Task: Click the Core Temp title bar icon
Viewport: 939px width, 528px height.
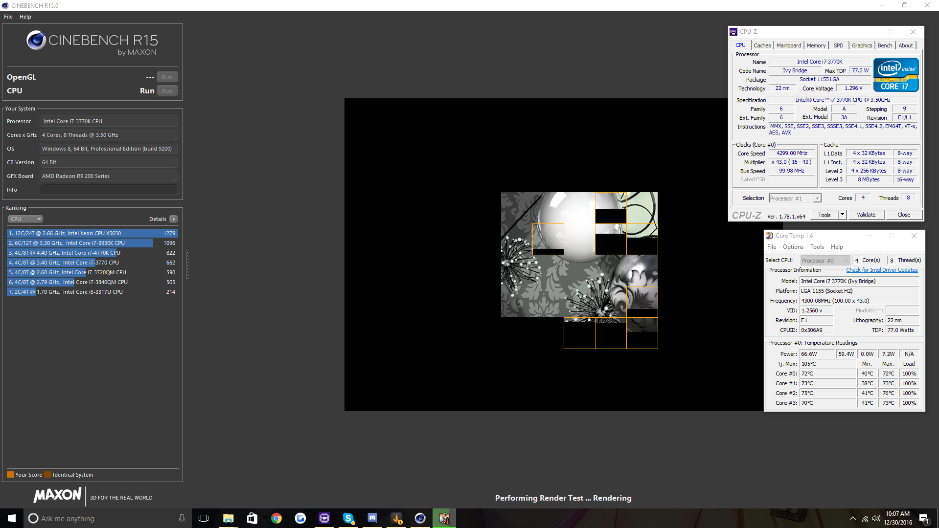Action: coord(769,236)
